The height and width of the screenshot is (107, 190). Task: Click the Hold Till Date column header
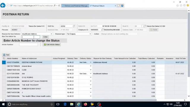[x=180, y=59]
